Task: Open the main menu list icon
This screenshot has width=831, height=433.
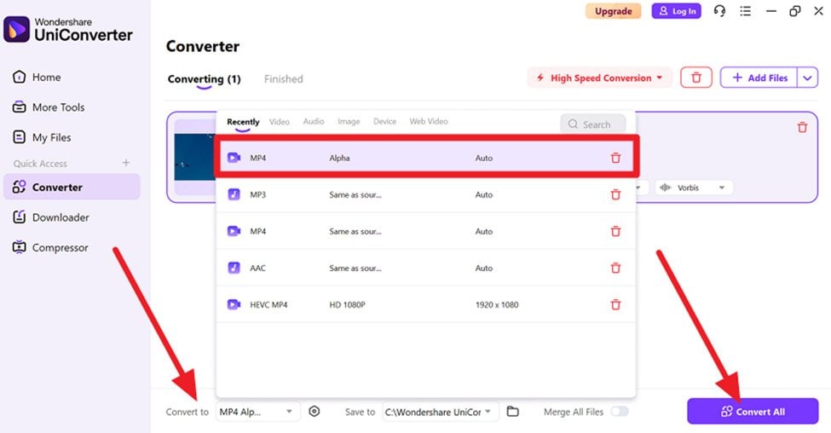Action: (x=745, y=11)
